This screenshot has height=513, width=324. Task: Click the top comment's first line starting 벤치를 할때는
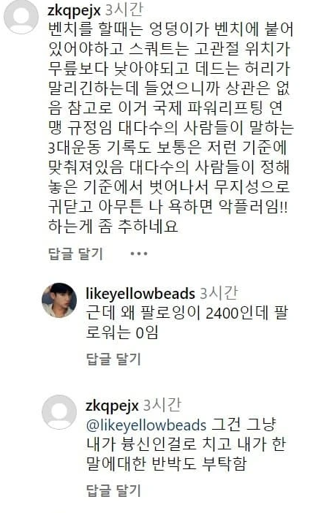pyautogui.click(x=170, y=29)
